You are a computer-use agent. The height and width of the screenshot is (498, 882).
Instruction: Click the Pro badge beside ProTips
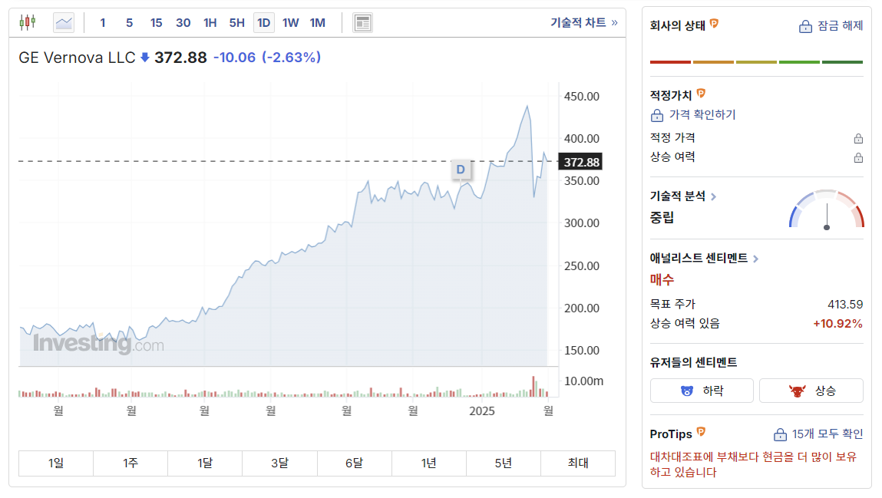click(701, 432)
